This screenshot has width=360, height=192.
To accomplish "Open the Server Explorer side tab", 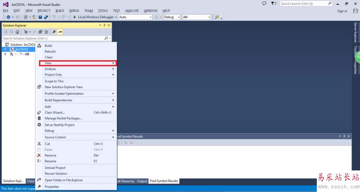I will tap(355, 32).
